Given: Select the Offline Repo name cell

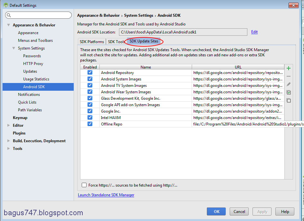Looking at the screenshot, I should (146, 124).
